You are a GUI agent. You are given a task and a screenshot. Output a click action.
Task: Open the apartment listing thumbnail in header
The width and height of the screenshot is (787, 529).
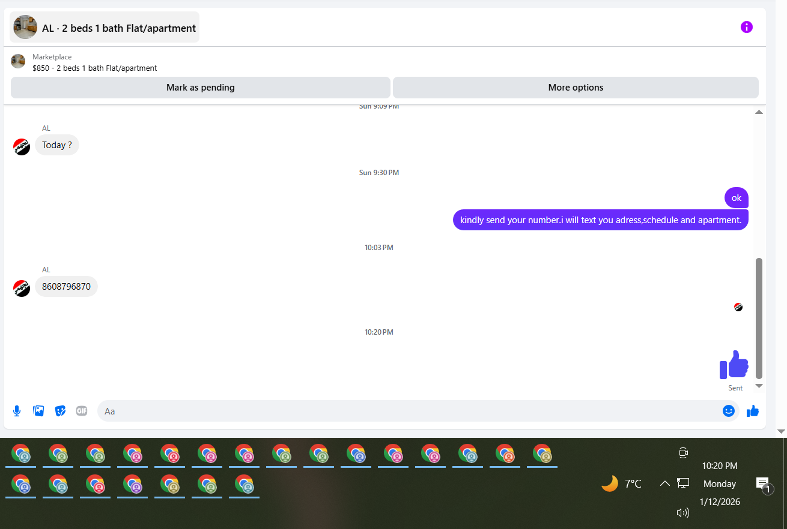(x=25, y=27)
